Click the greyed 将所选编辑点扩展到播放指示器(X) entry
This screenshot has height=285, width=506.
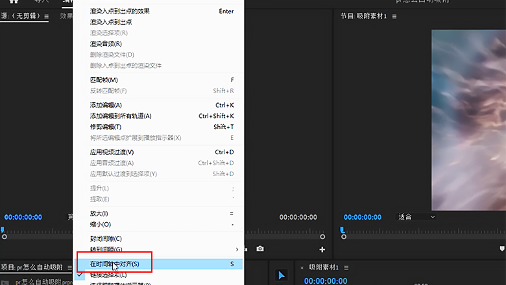point(158,138)
